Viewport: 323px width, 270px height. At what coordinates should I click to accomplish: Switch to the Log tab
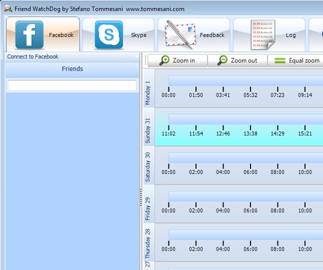(269, 34)
